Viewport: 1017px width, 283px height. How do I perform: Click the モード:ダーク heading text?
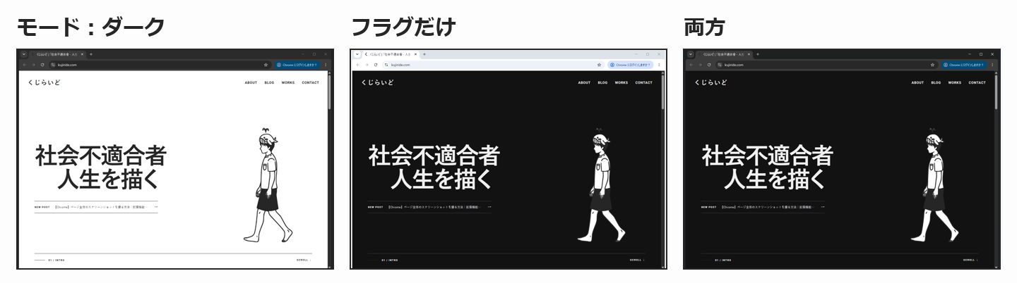(x=90, y=27)
